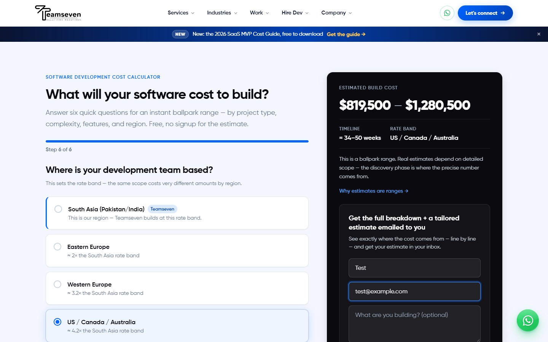Screen dimensions: 548x342
Task: Click the Let's connect button
Action: click(x=485, y=13)
